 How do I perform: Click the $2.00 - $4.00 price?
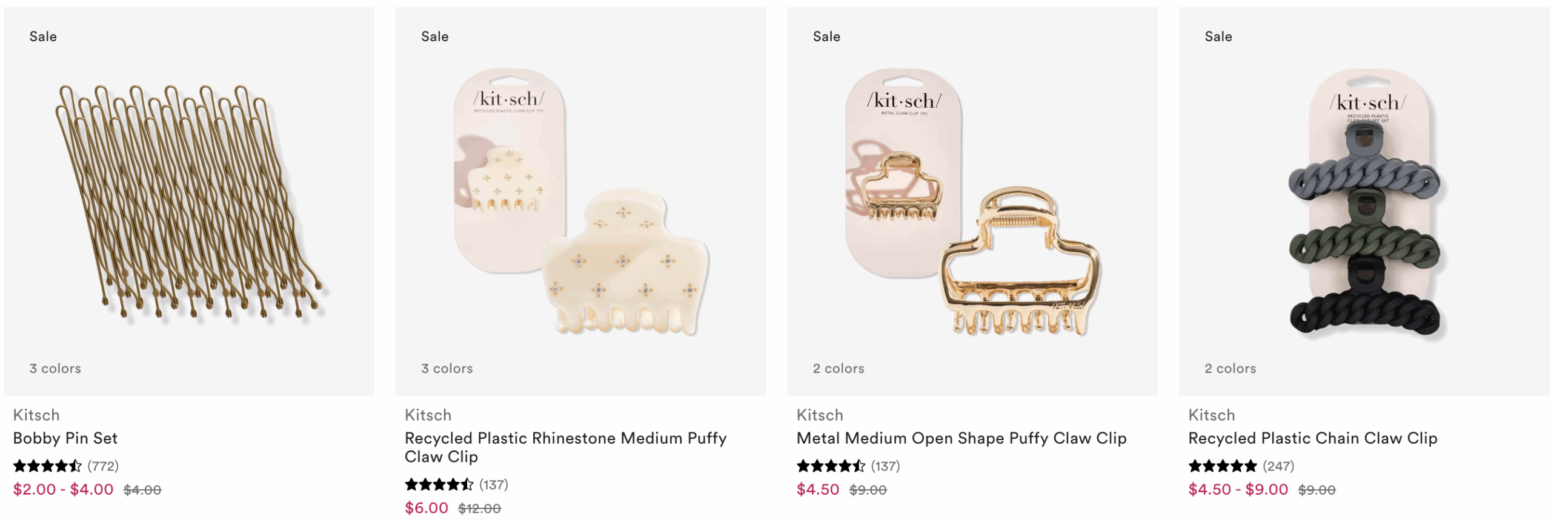[x=63, y=490]
